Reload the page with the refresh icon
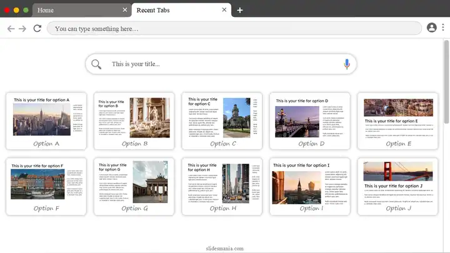The height and width of the screenshot is (253, 450). [x=37, y=28]
